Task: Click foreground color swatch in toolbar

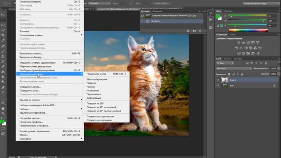Action: 2,122
